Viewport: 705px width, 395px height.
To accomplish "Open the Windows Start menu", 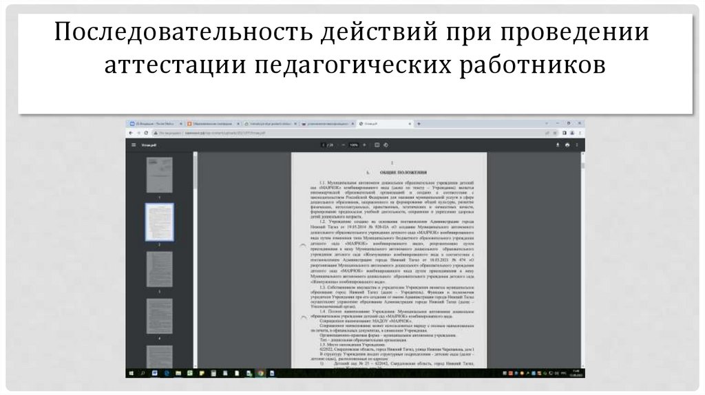I will point(131,373).
